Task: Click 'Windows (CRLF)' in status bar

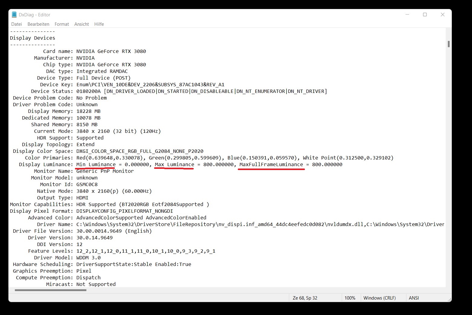Action: (380, 298)
